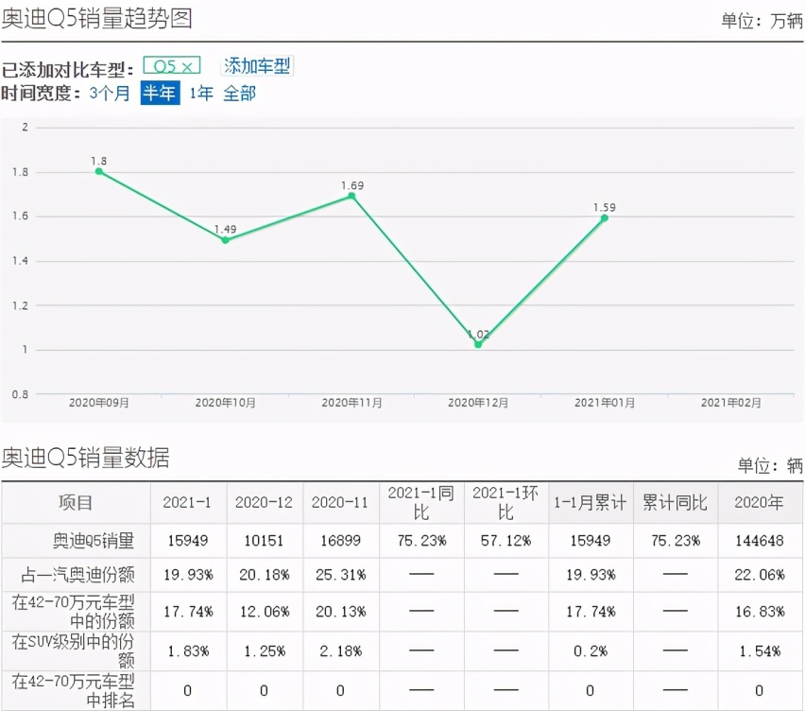Click the 1.59 data point for 2021年01月
The height and width of the screenshot is (711, 805).
point(605,217)
